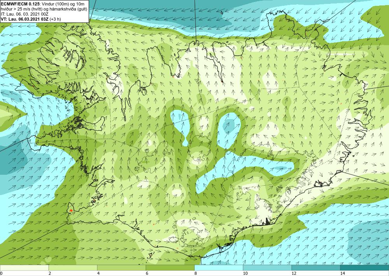Click the dark teal above-14 legend swatch

[x=365, y=267]
